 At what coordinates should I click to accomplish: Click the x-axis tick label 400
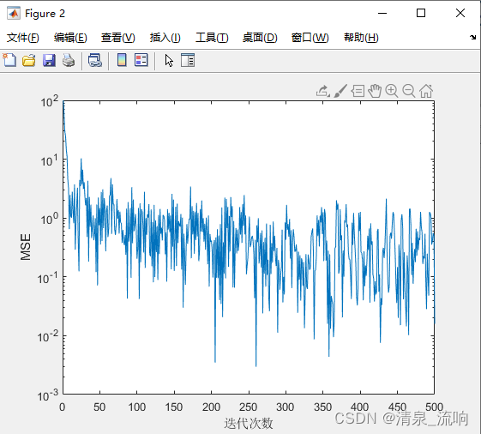(x=360, y=407)
